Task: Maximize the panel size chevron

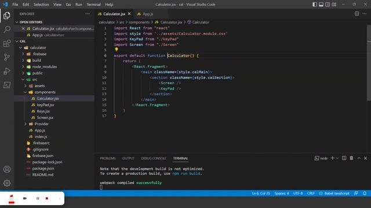Action: (x=359, y=158)
